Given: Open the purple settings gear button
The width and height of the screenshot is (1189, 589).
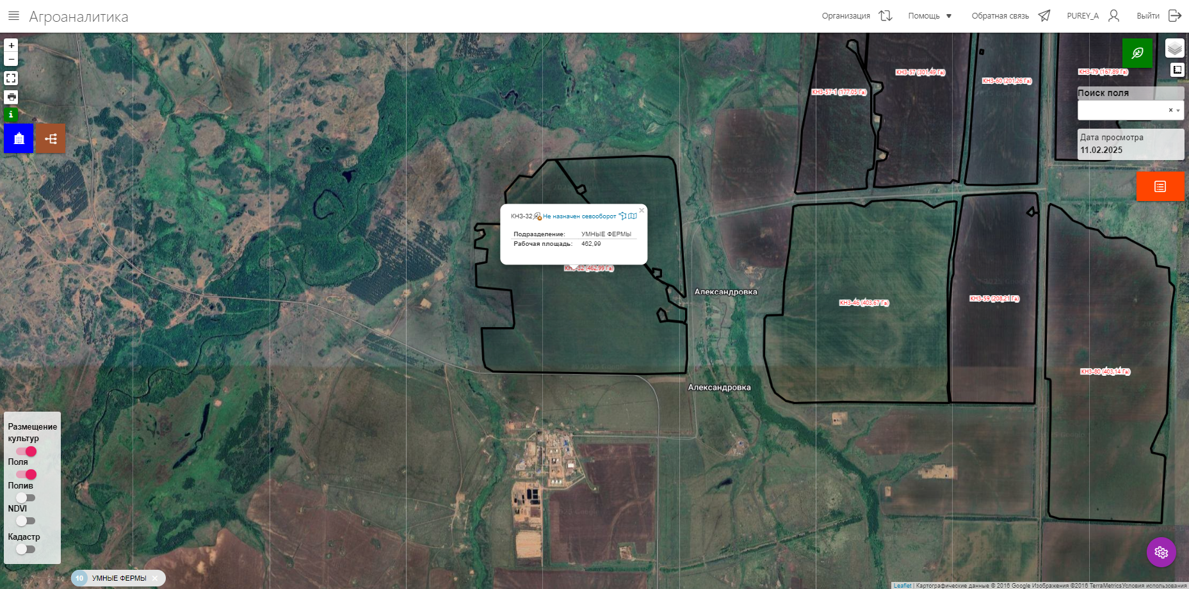Looking at the screenshot, I should point(1161,553).
